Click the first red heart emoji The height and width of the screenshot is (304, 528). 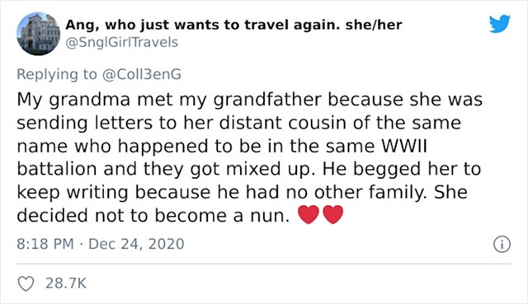[x=309, y=214]
